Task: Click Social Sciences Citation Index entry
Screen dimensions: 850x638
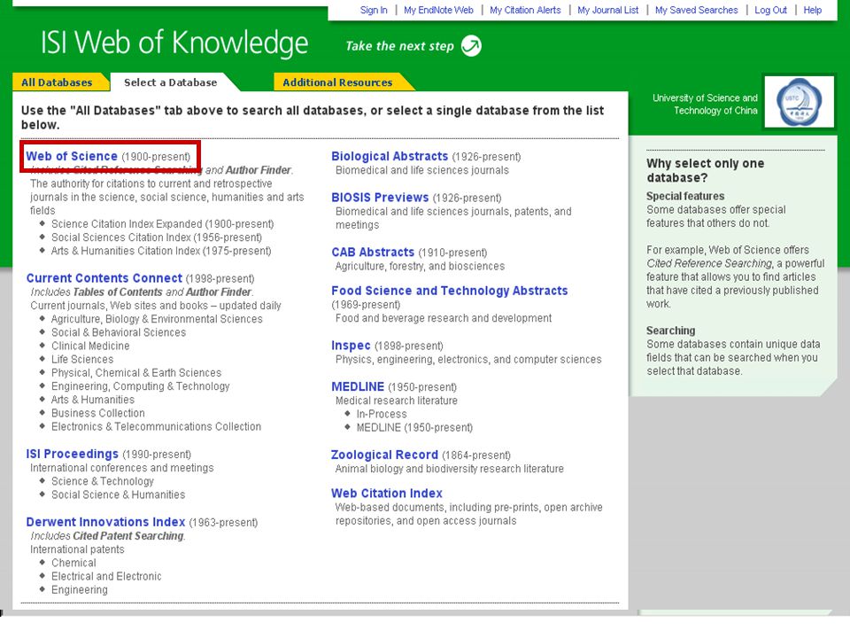Action: point(157,237)
